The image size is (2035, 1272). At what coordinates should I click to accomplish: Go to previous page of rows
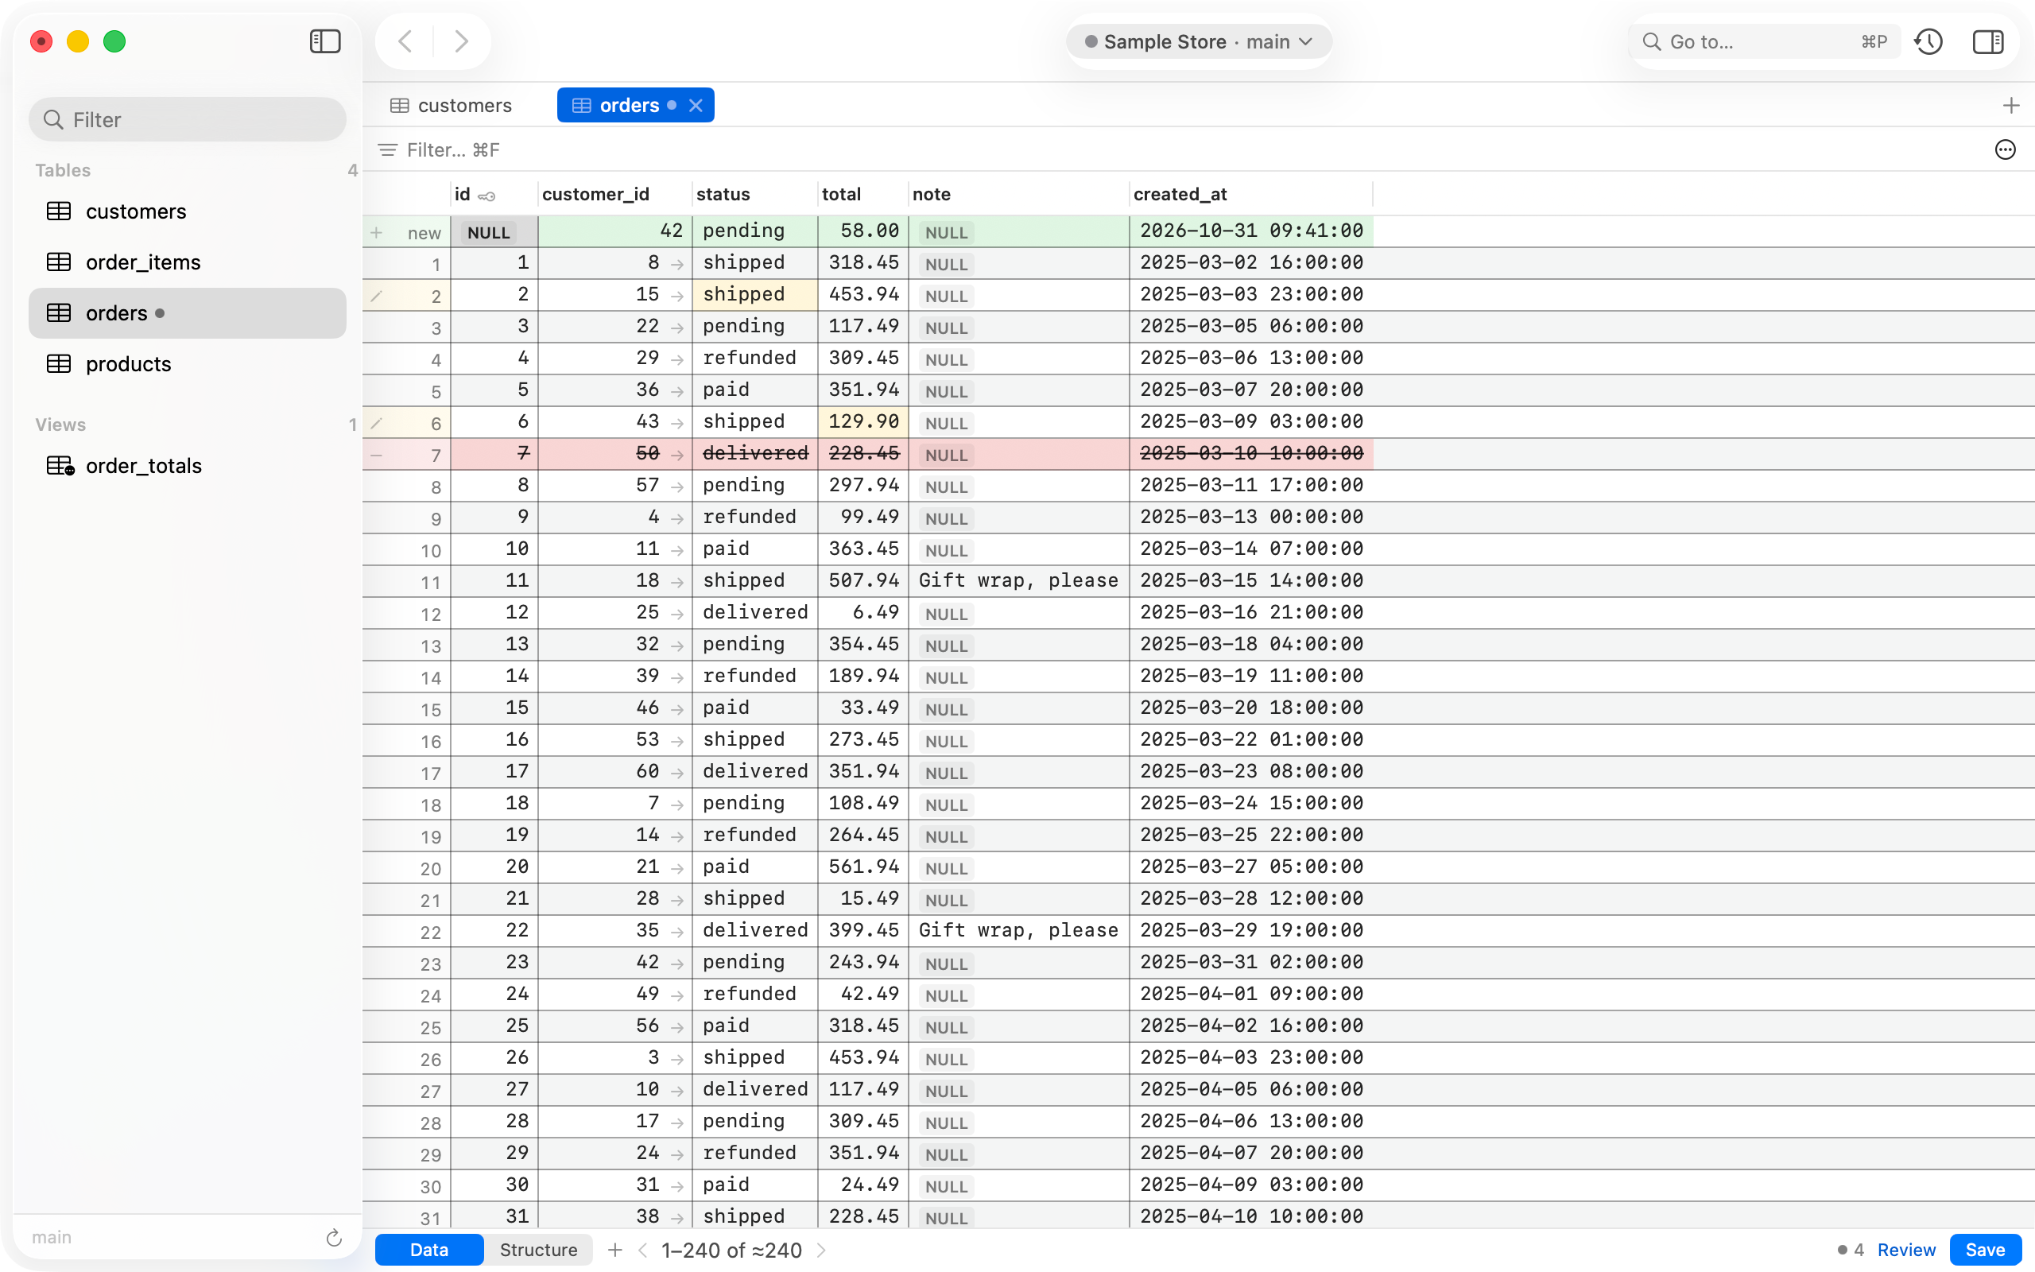click(642, 1250)
